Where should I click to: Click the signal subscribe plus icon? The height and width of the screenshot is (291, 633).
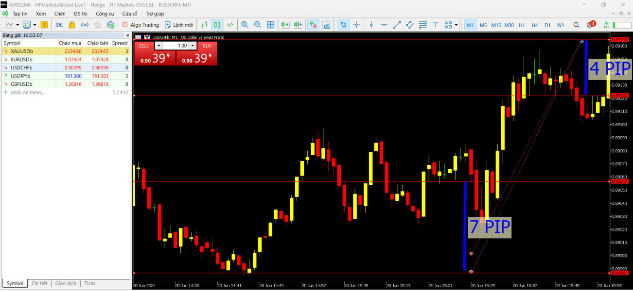111,25
